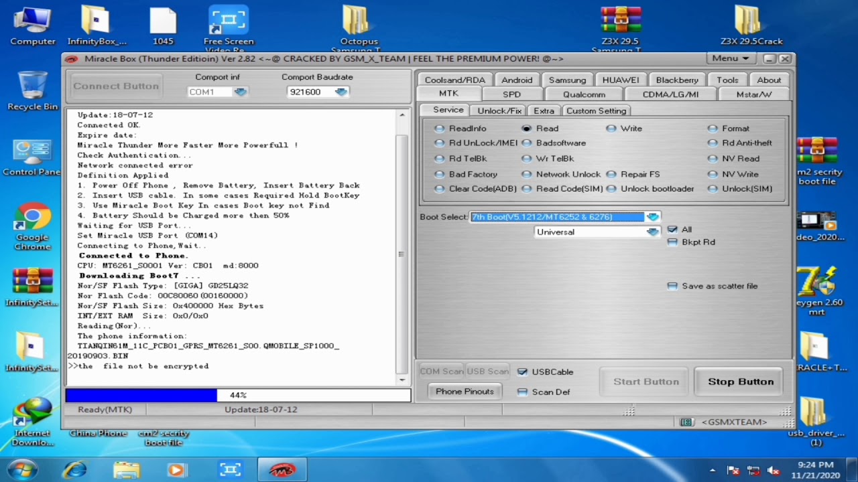Image resolution: width=858 pixels, height=482 pixels.
Task: Click the log panel scroll up arrow
Action: pyautogui.click(x=402, y=115)
